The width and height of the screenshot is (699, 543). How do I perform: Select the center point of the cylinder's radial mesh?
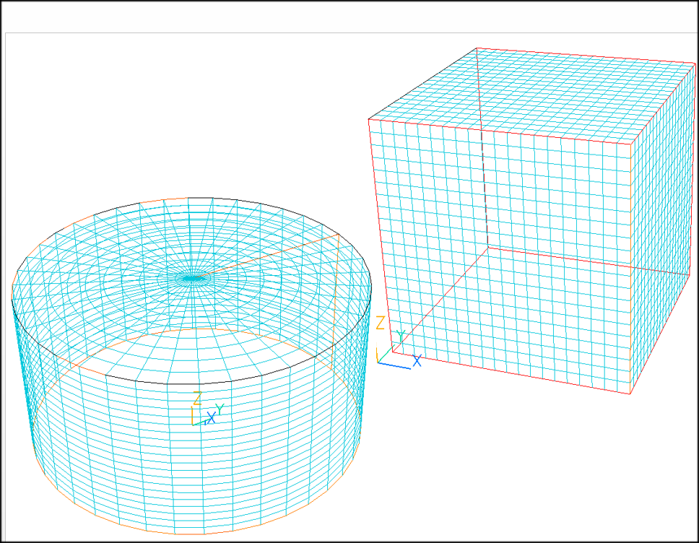[x=191, y=277]
